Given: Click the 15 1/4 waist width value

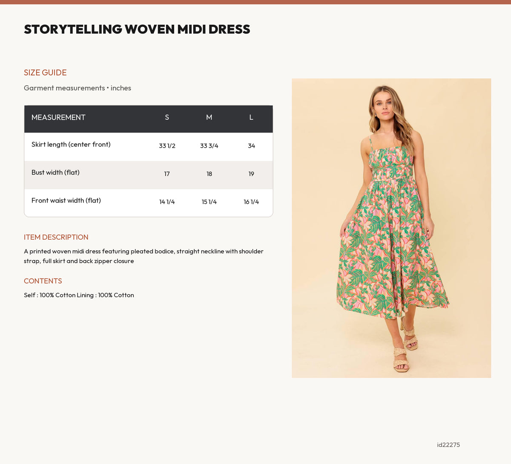Looking at the screenshot, I should (209, 202).
